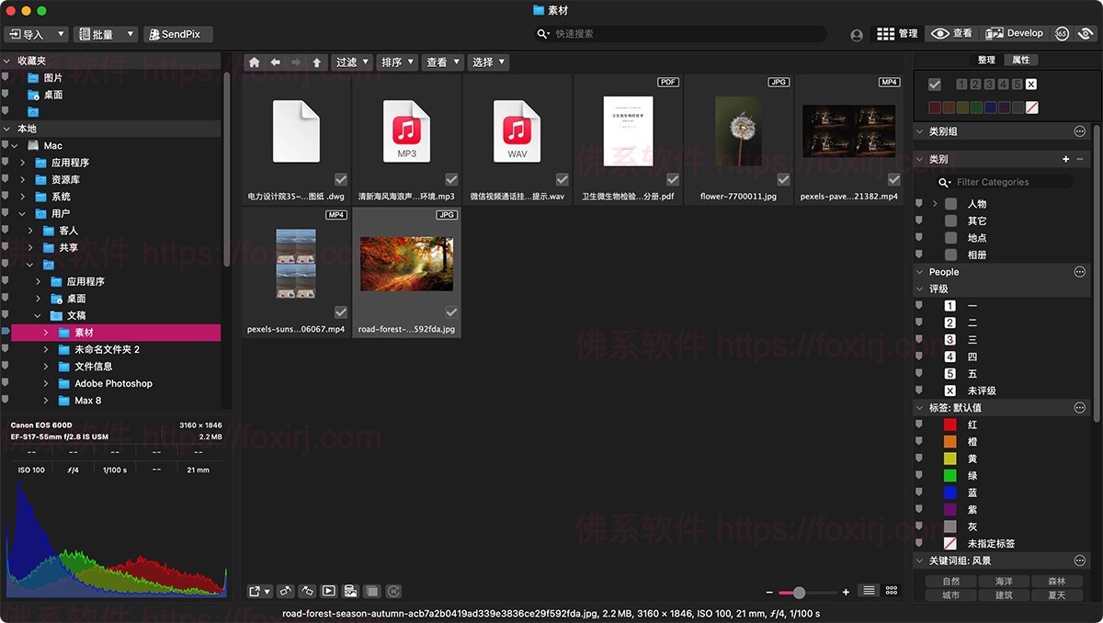This screenshot has height=623, width=1103.
Task: Open the 过滤 filter dropdown
Action: pyautogui.click(x=351, y=62)
